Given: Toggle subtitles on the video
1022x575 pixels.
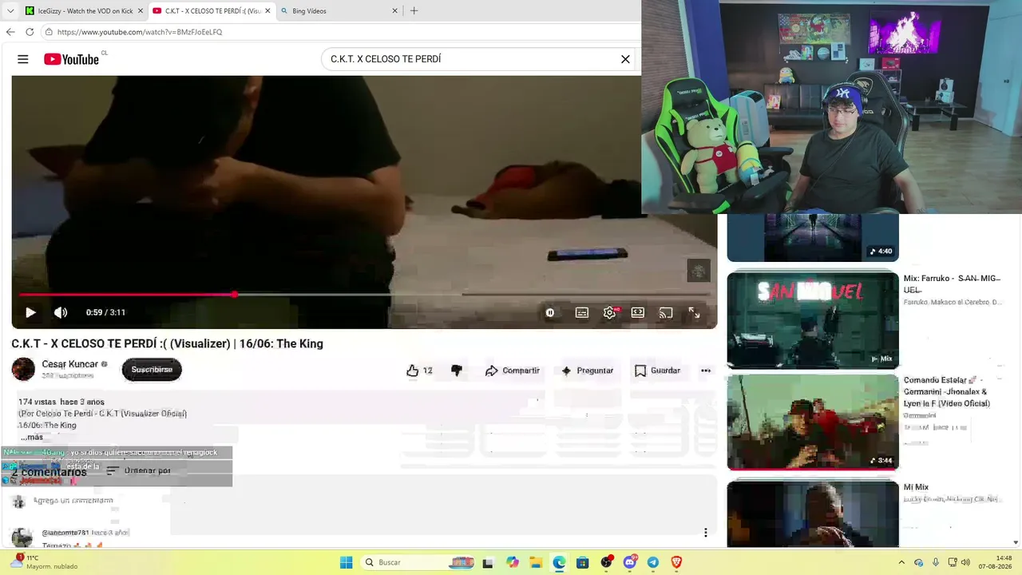Looking at the screenshot, I should (x=582, y=313).
